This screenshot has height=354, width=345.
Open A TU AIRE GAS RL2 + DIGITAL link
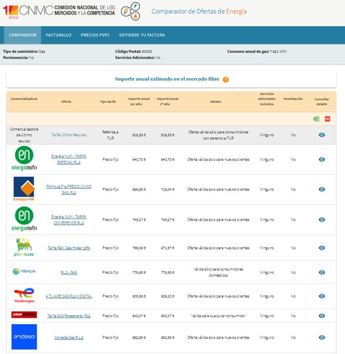click(x=69, y=296)
